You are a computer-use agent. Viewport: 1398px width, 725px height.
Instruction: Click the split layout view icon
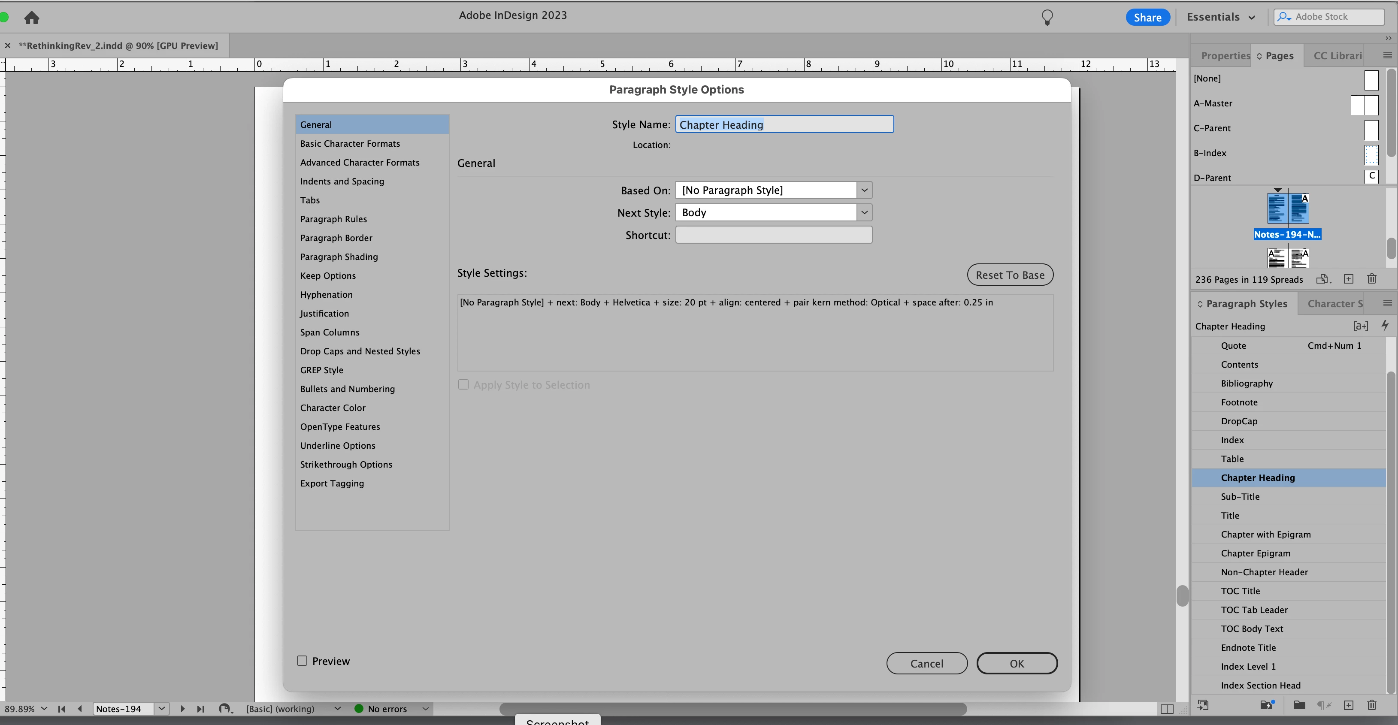1167,709
